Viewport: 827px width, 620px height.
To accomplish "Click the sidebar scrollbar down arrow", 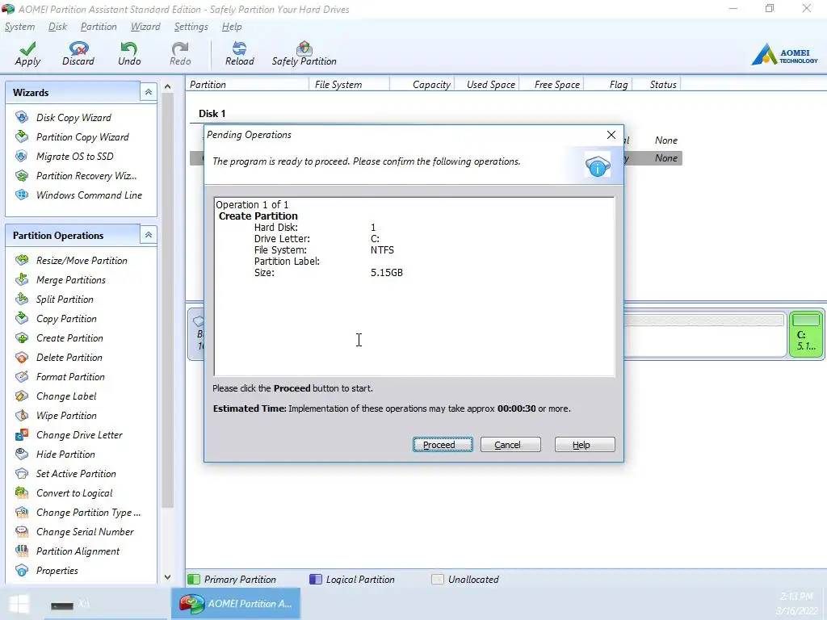I will click(168, 577).
